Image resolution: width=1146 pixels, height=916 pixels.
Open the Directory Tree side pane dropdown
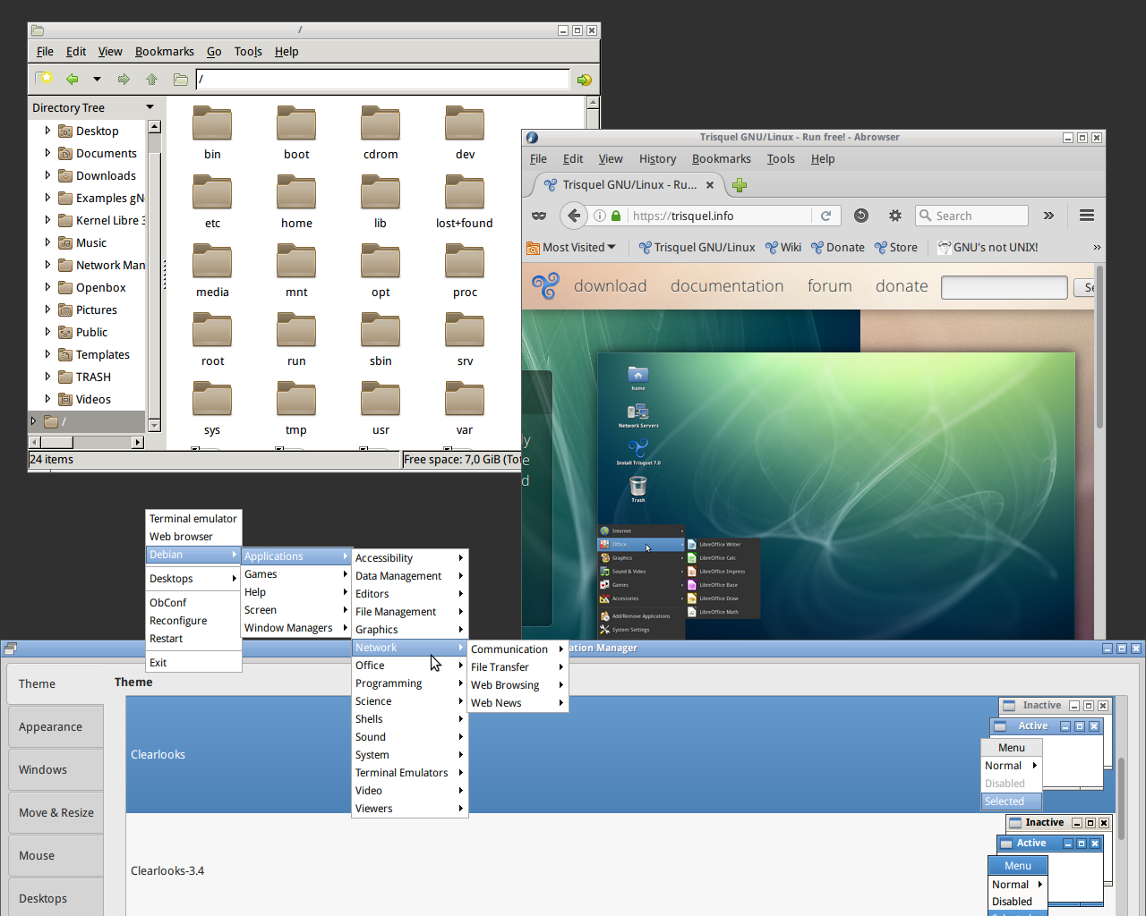pyautogui.click(x=150, y=107)
